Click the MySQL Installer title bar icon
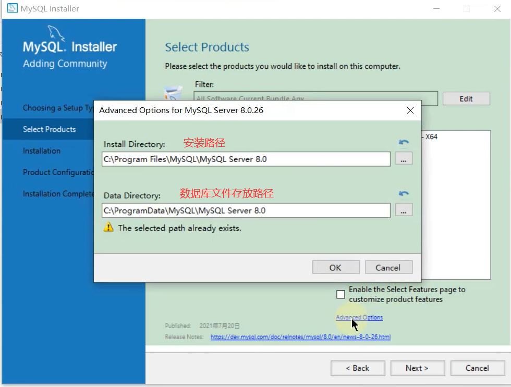The height and width of the screenshot is (387, 511). tap(11, 8)
